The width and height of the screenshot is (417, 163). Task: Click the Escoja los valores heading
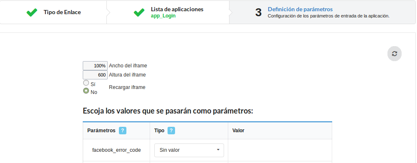click(x=168, y=111)
